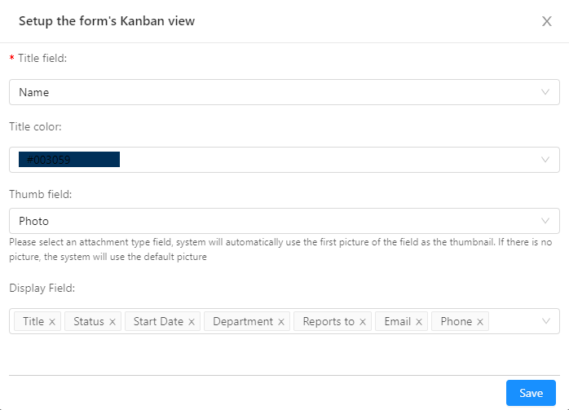
Task: Close the Kanban view setup dialog
Action: click(x=547, y=21)
